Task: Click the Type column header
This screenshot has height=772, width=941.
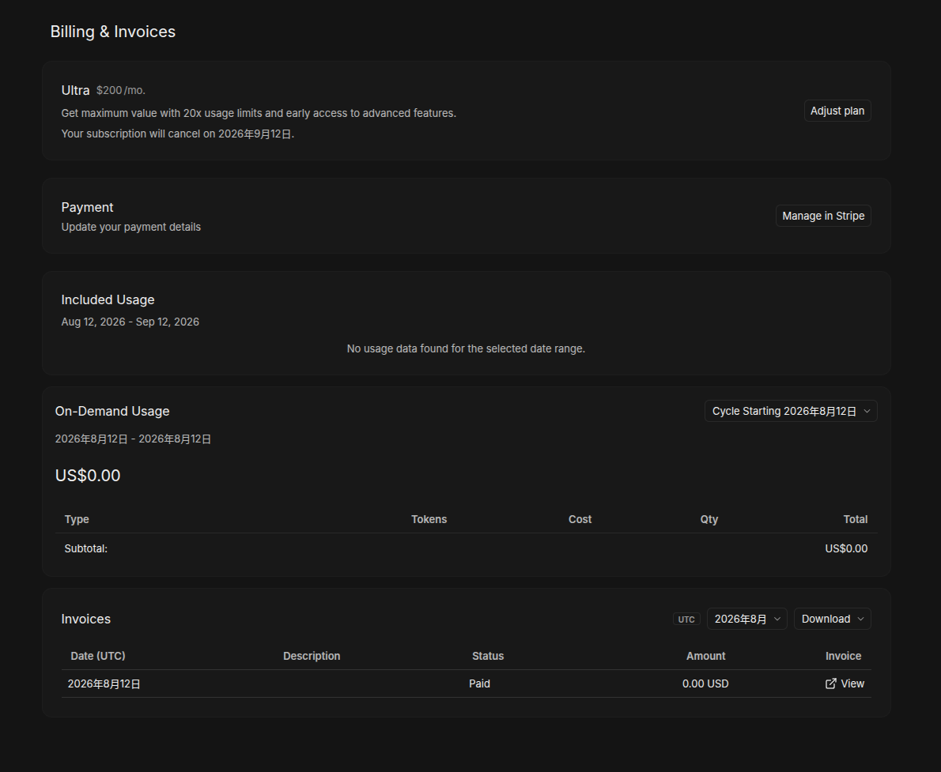Action: pos(77,519)
